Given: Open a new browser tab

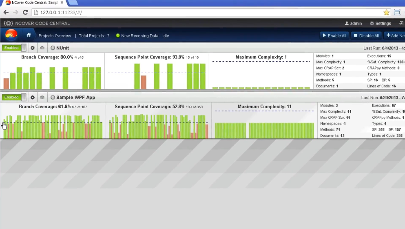Looking at the screenshot, I should (x=73, y=2).
